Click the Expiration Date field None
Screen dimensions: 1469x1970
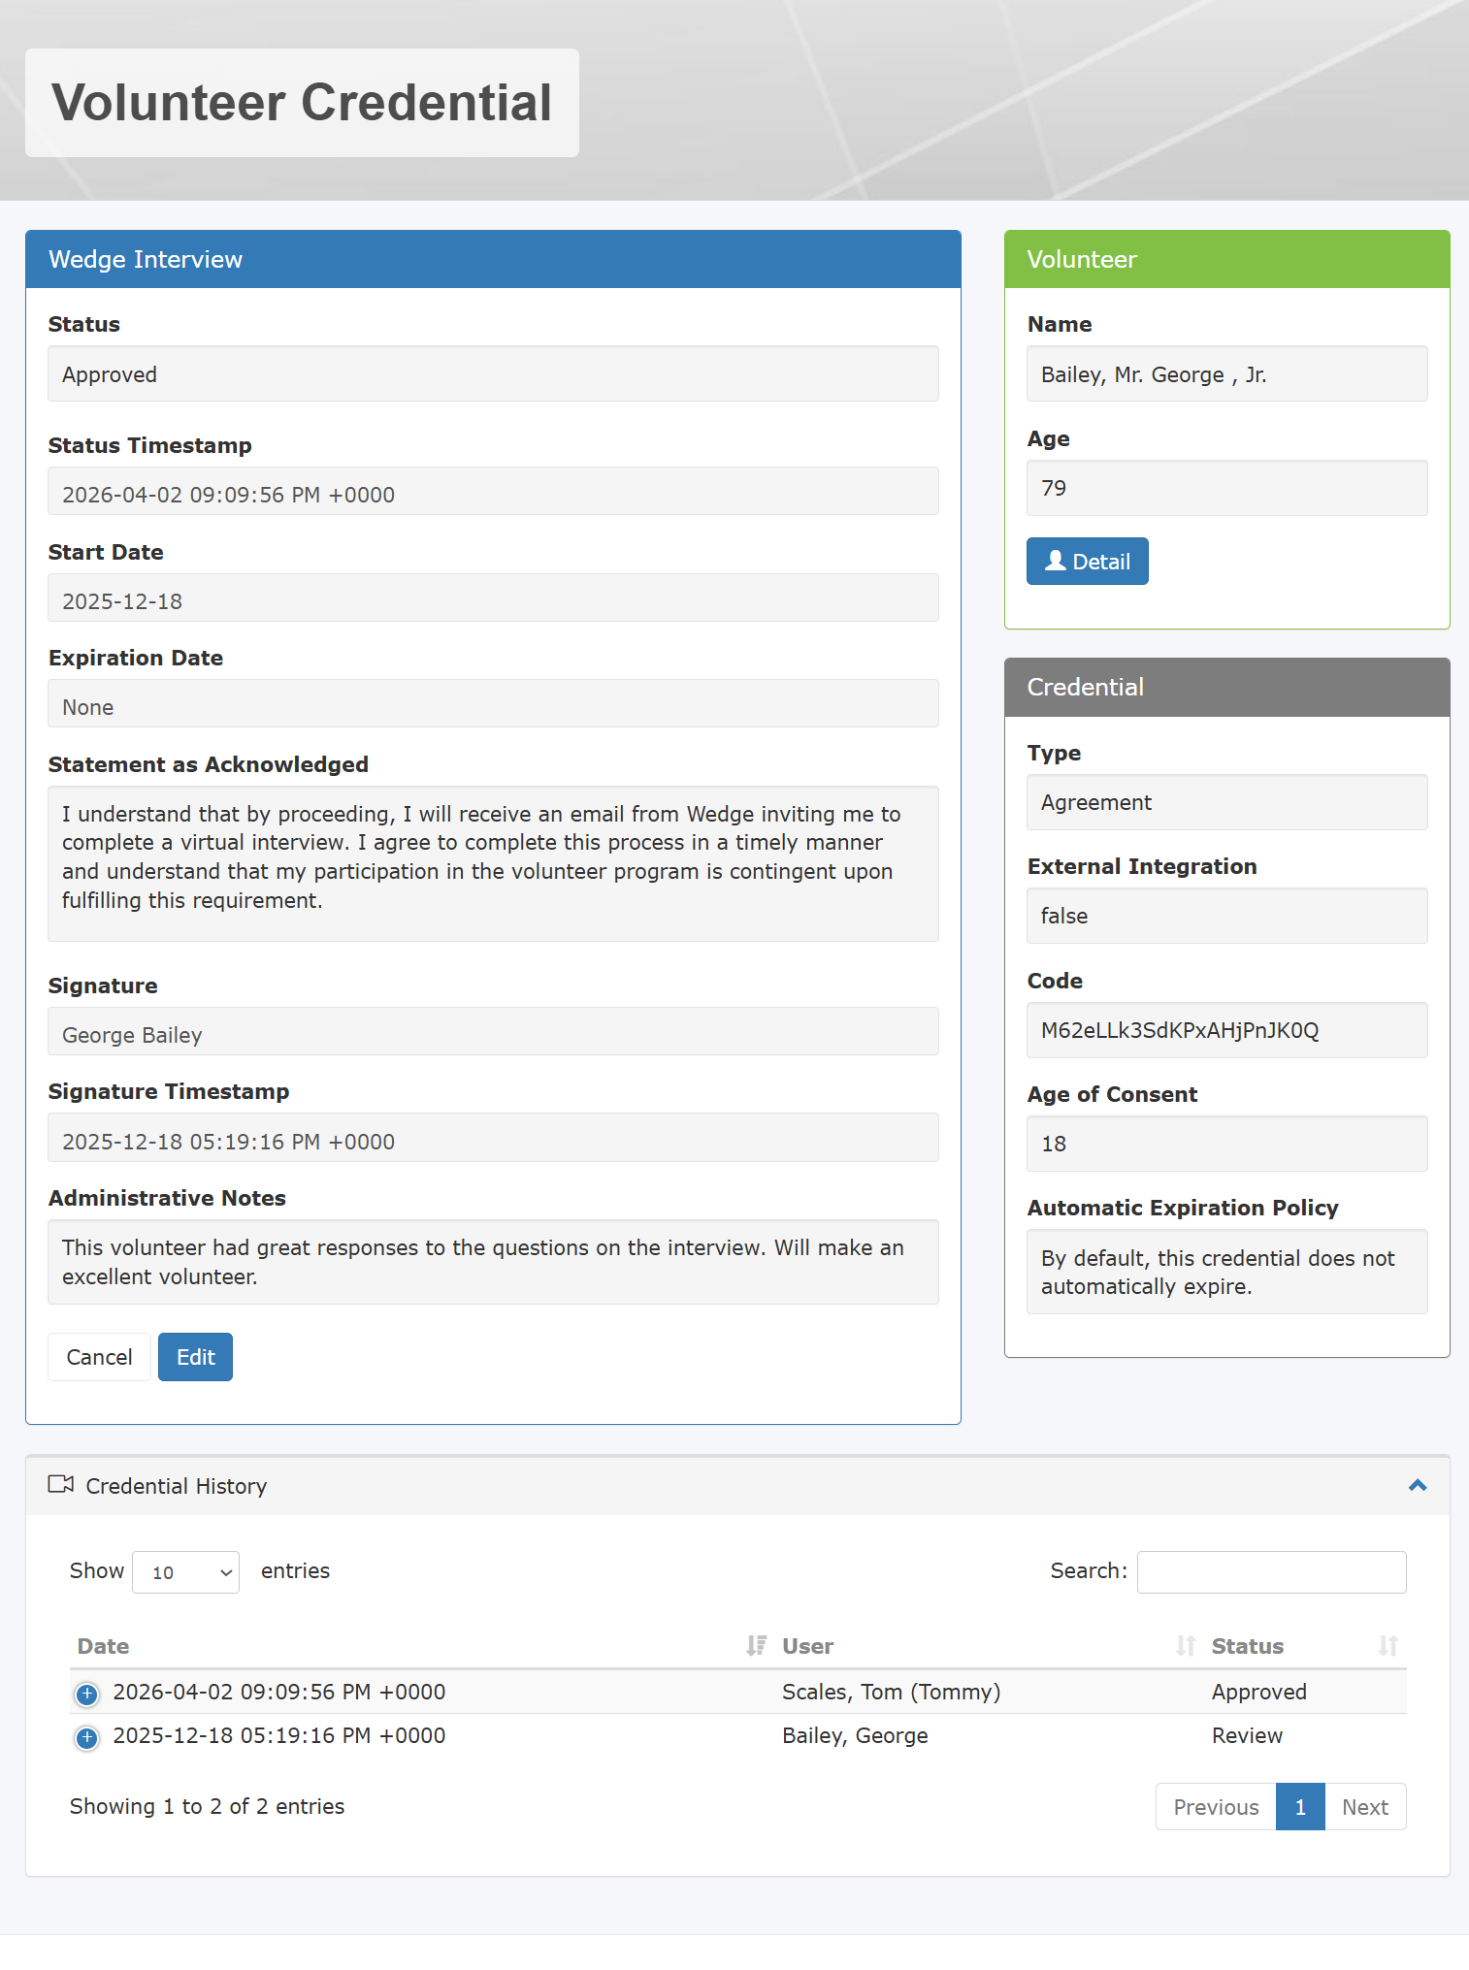[x=493, y=703]
